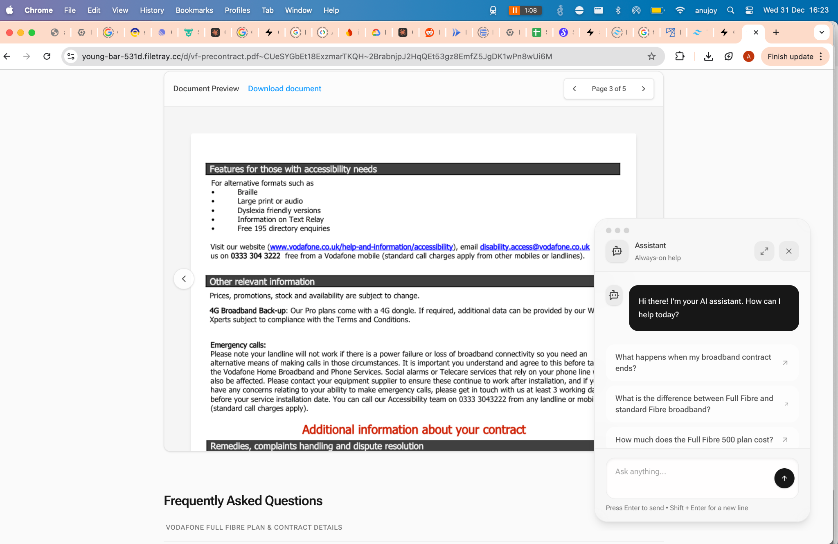Screen dimensions: 838x544
Task: Click the send arrow in the assistant chat
Action: [x=784, y=478]
